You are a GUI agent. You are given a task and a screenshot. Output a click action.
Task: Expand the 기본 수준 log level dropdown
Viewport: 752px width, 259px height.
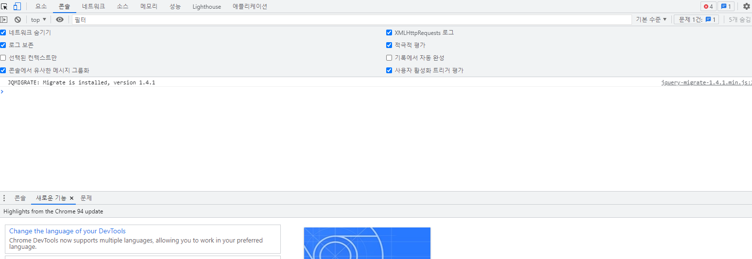pos(651,20)
